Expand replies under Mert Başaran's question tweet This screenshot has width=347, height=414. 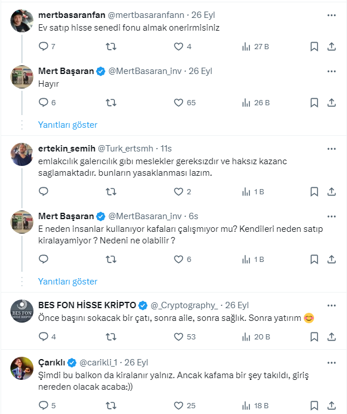(68, 282)
